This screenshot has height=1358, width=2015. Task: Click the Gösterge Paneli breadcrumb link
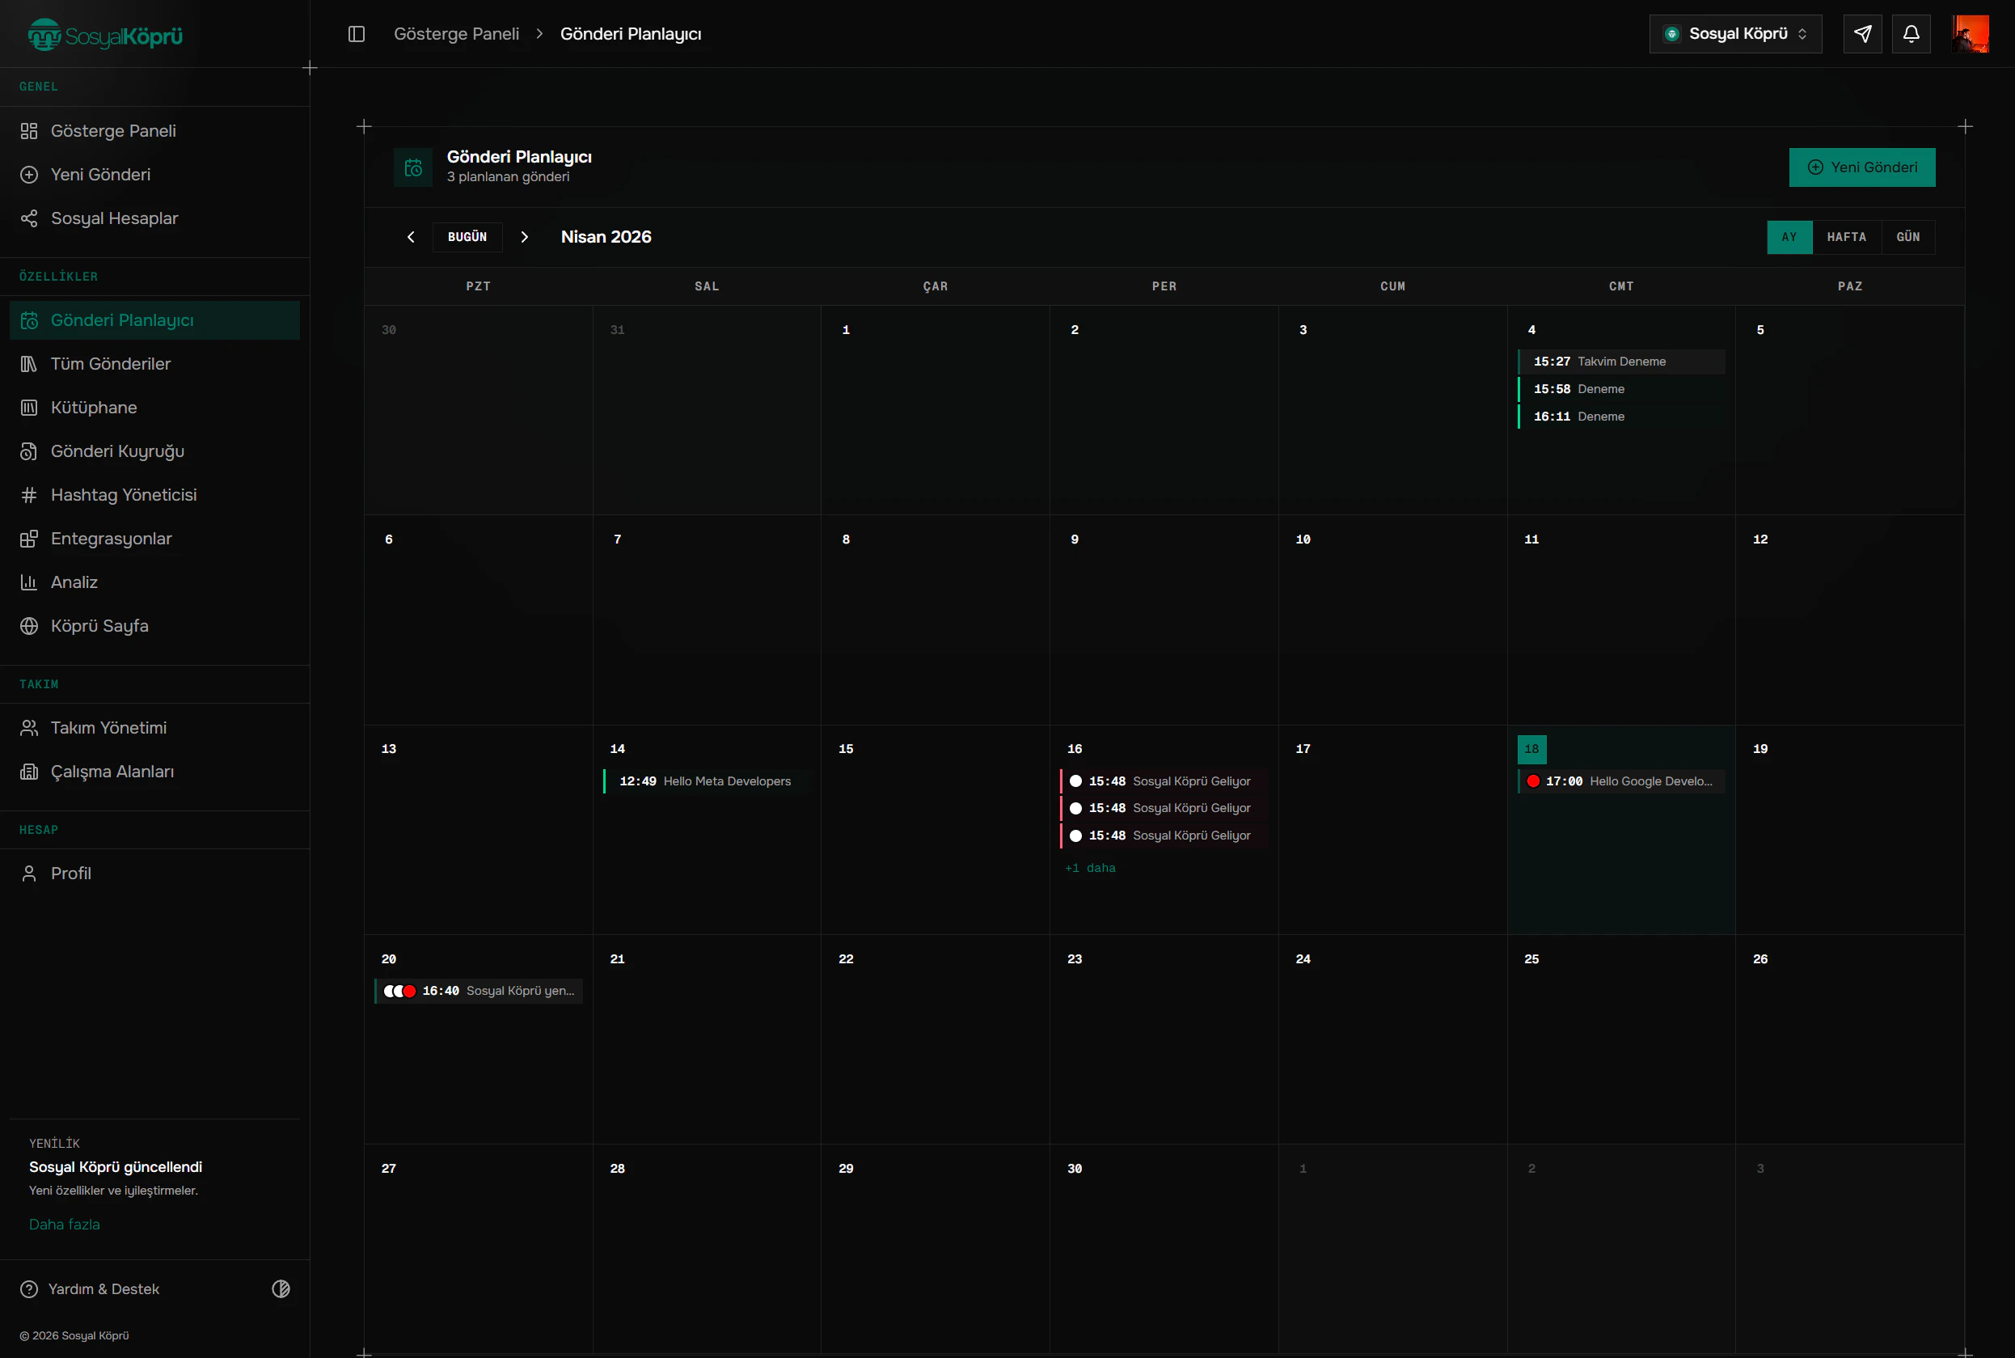tap(456, 34)
